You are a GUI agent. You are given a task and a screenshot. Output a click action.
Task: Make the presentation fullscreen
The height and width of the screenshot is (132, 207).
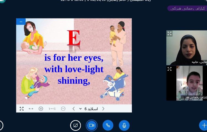[x=22, y=109]
